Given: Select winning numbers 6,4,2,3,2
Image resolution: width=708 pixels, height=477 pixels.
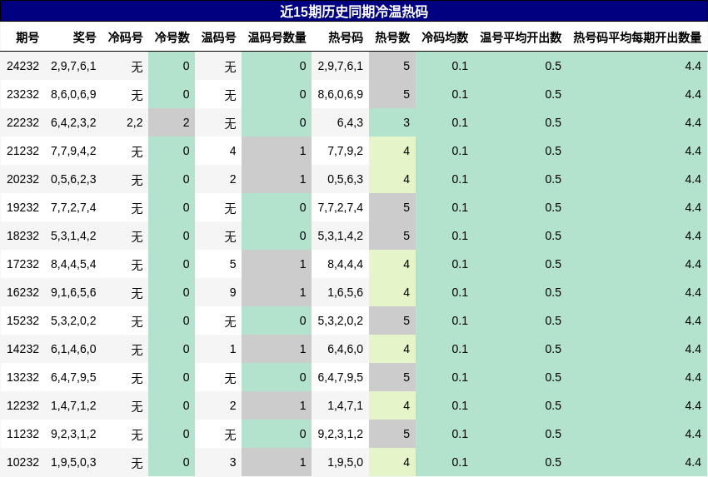Looking at the screenshot, I should pos(73,122).
